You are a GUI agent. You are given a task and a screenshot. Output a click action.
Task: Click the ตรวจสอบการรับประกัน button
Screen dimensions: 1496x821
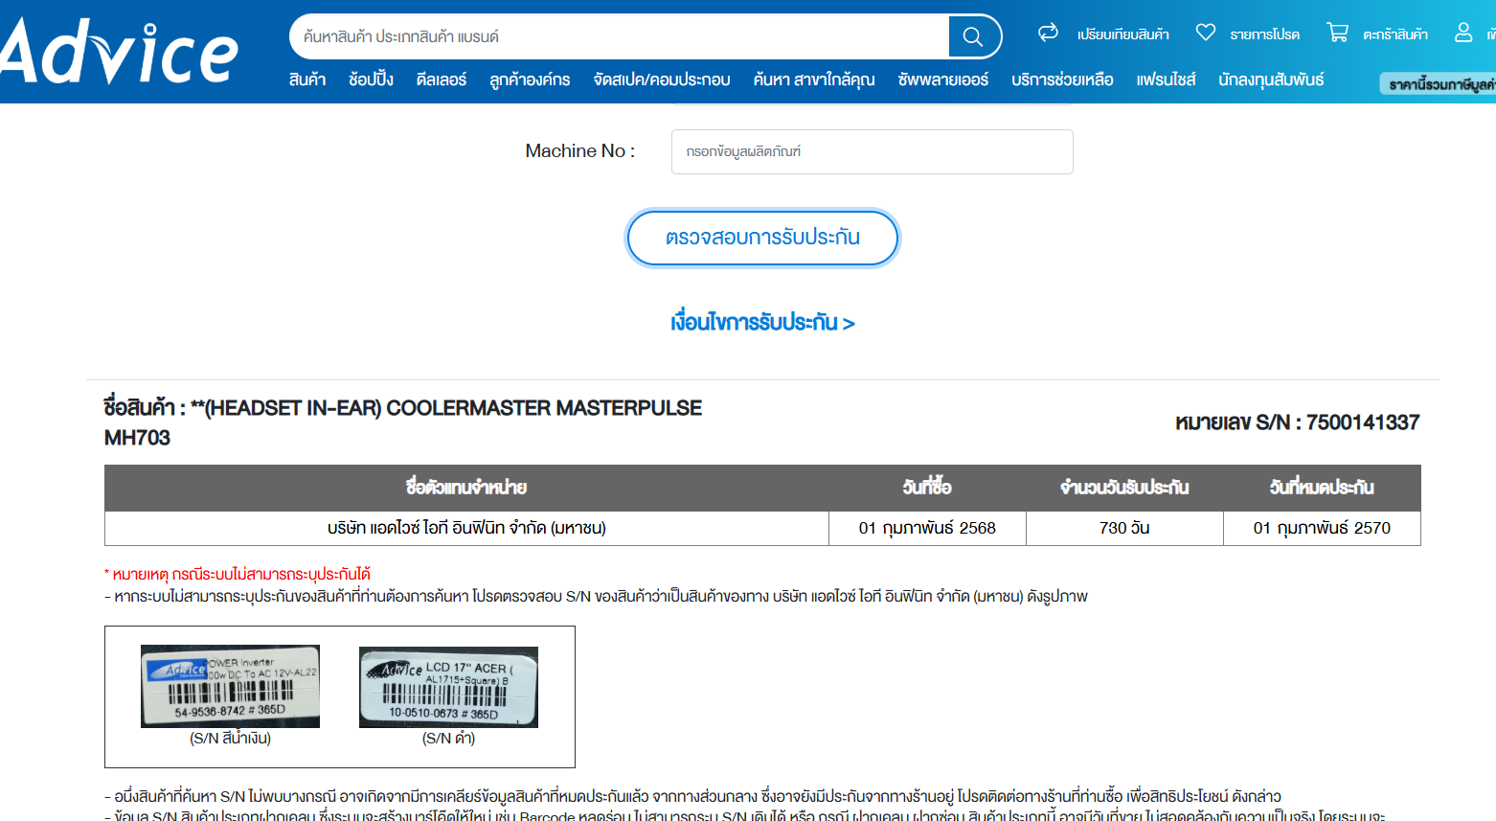[x=762, y=238]
